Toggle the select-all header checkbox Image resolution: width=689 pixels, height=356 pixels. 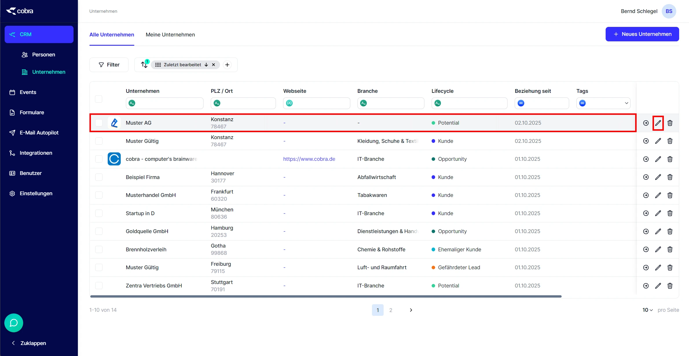99,99
